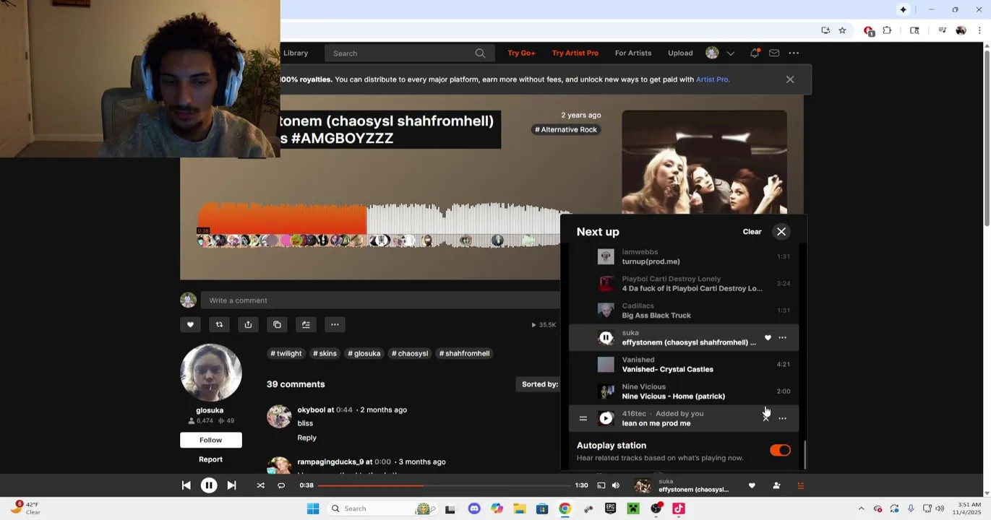Image resolution: width=991 pixels, height=520 pixels.
Task: Pause playback in the bottom player bar
Action: [209, 485]
